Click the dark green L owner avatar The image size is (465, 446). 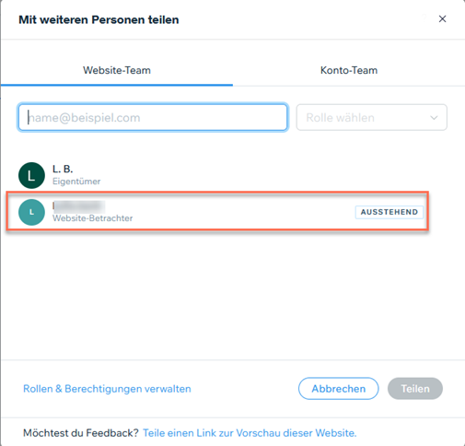[x=31, y=175]
